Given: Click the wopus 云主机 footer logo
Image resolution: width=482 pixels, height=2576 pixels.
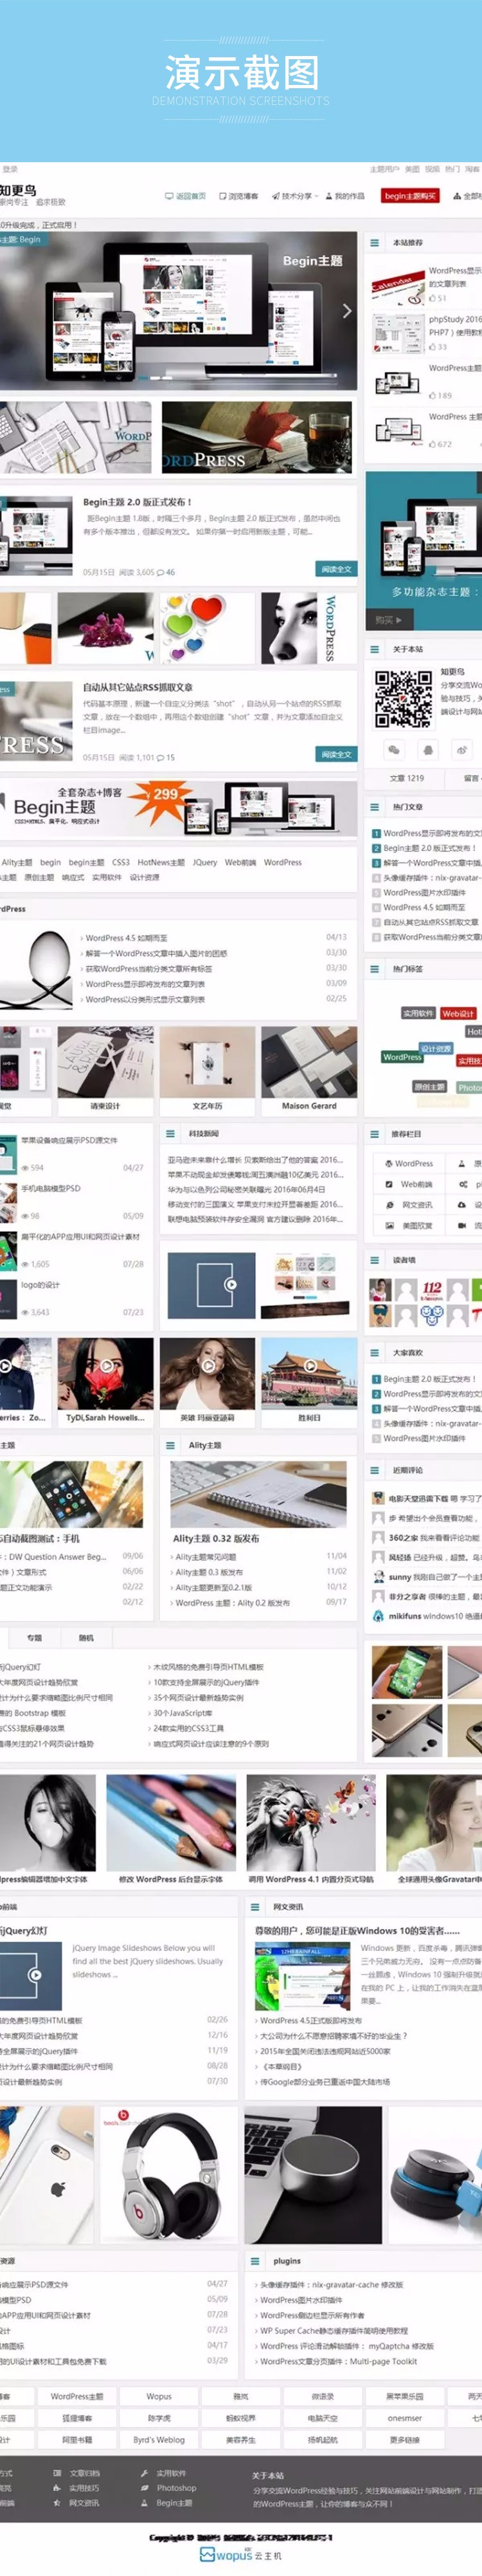Looking at the screenshot, I should point(240,2555).
